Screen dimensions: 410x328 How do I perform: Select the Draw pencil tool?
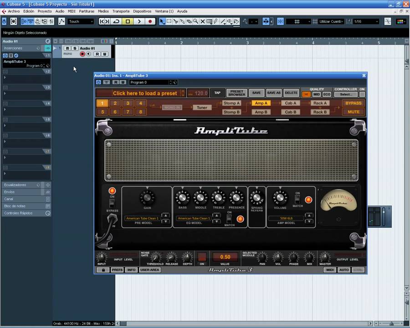click(216, 21)
